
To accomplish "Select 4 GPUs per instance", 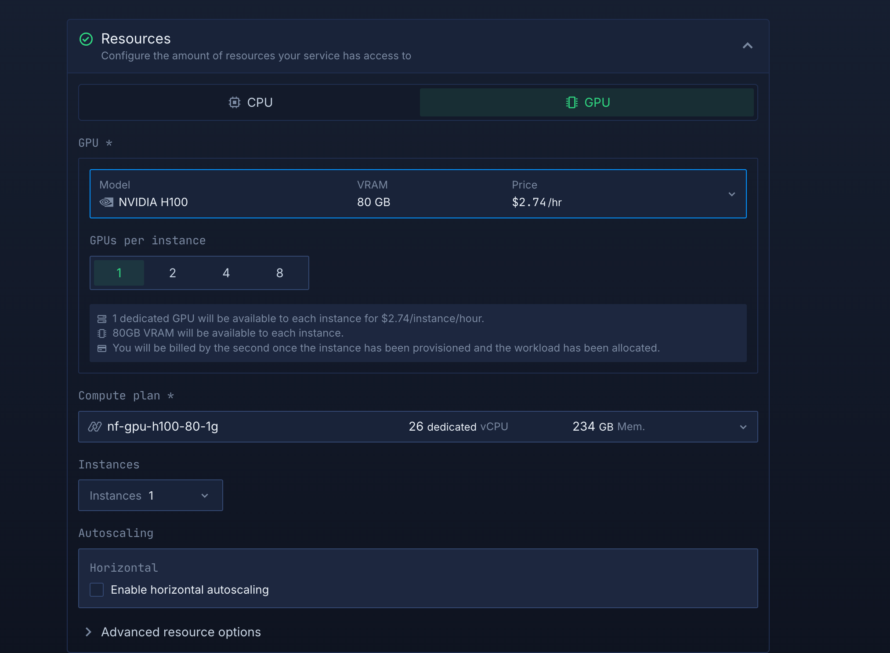I will 226,273.
